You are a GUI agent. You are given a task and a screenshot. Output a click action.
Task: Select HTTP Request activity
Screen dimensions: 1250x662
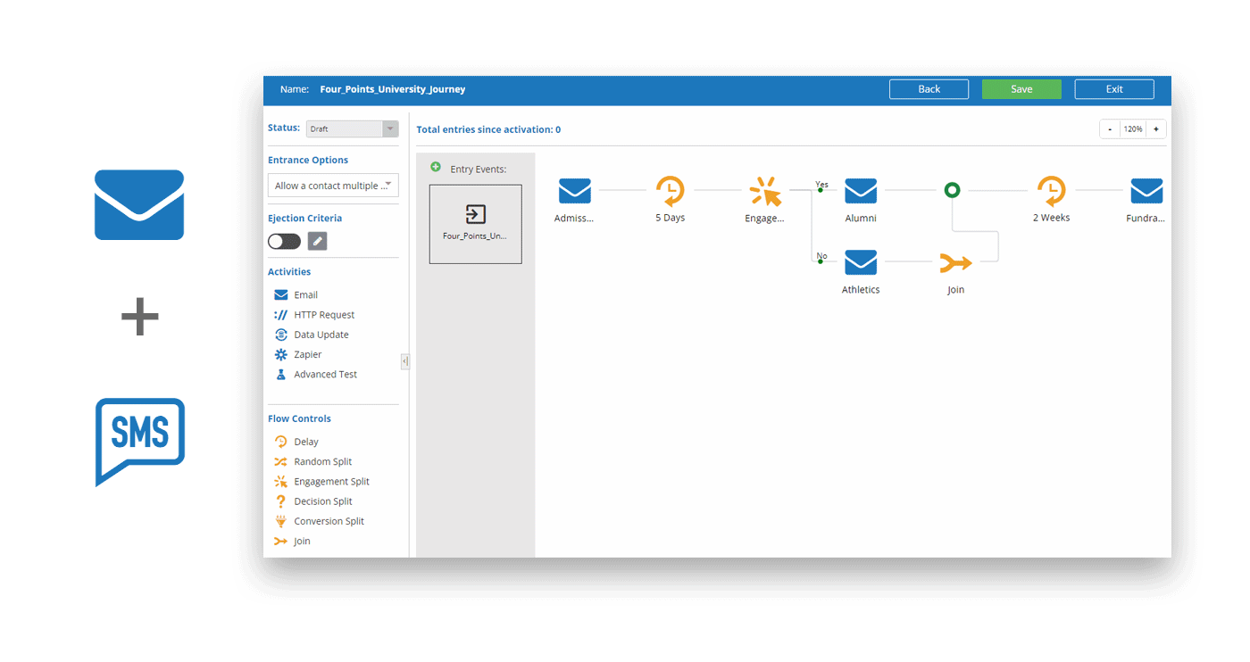(x=323, y=315)
